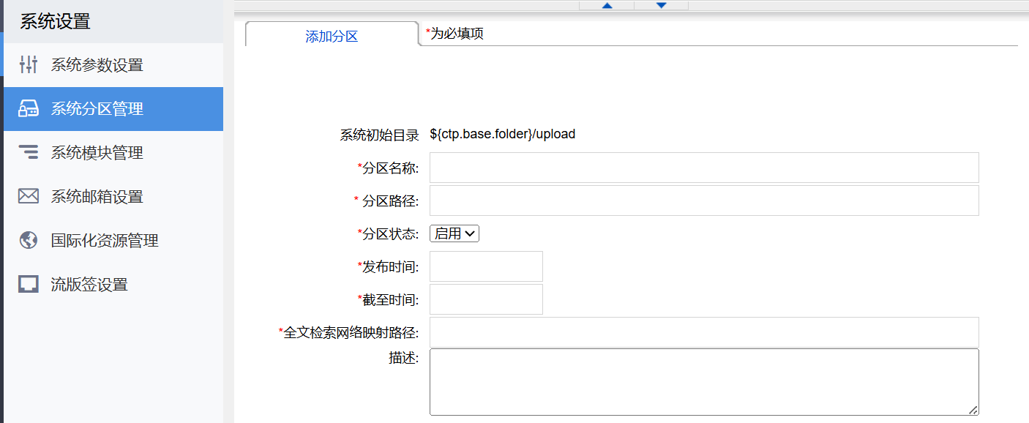Click the 全文检索网络映射路径 label
This screenshot has height=423, width=1029.
(348, 332)
